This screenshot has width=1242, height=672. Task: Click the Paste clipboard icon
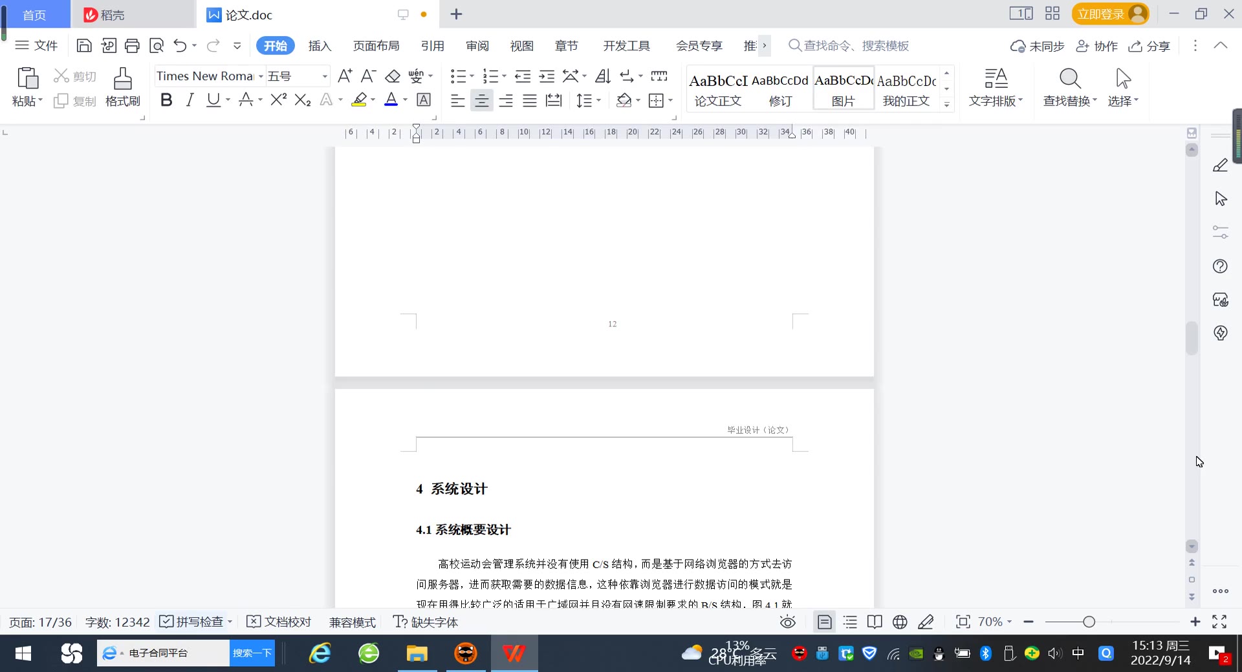pyautogui.click(x=27, y=78)
